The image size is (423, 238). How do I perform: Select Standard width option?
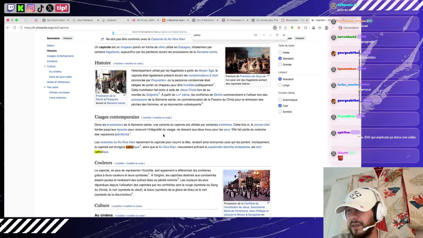point(280,79)
